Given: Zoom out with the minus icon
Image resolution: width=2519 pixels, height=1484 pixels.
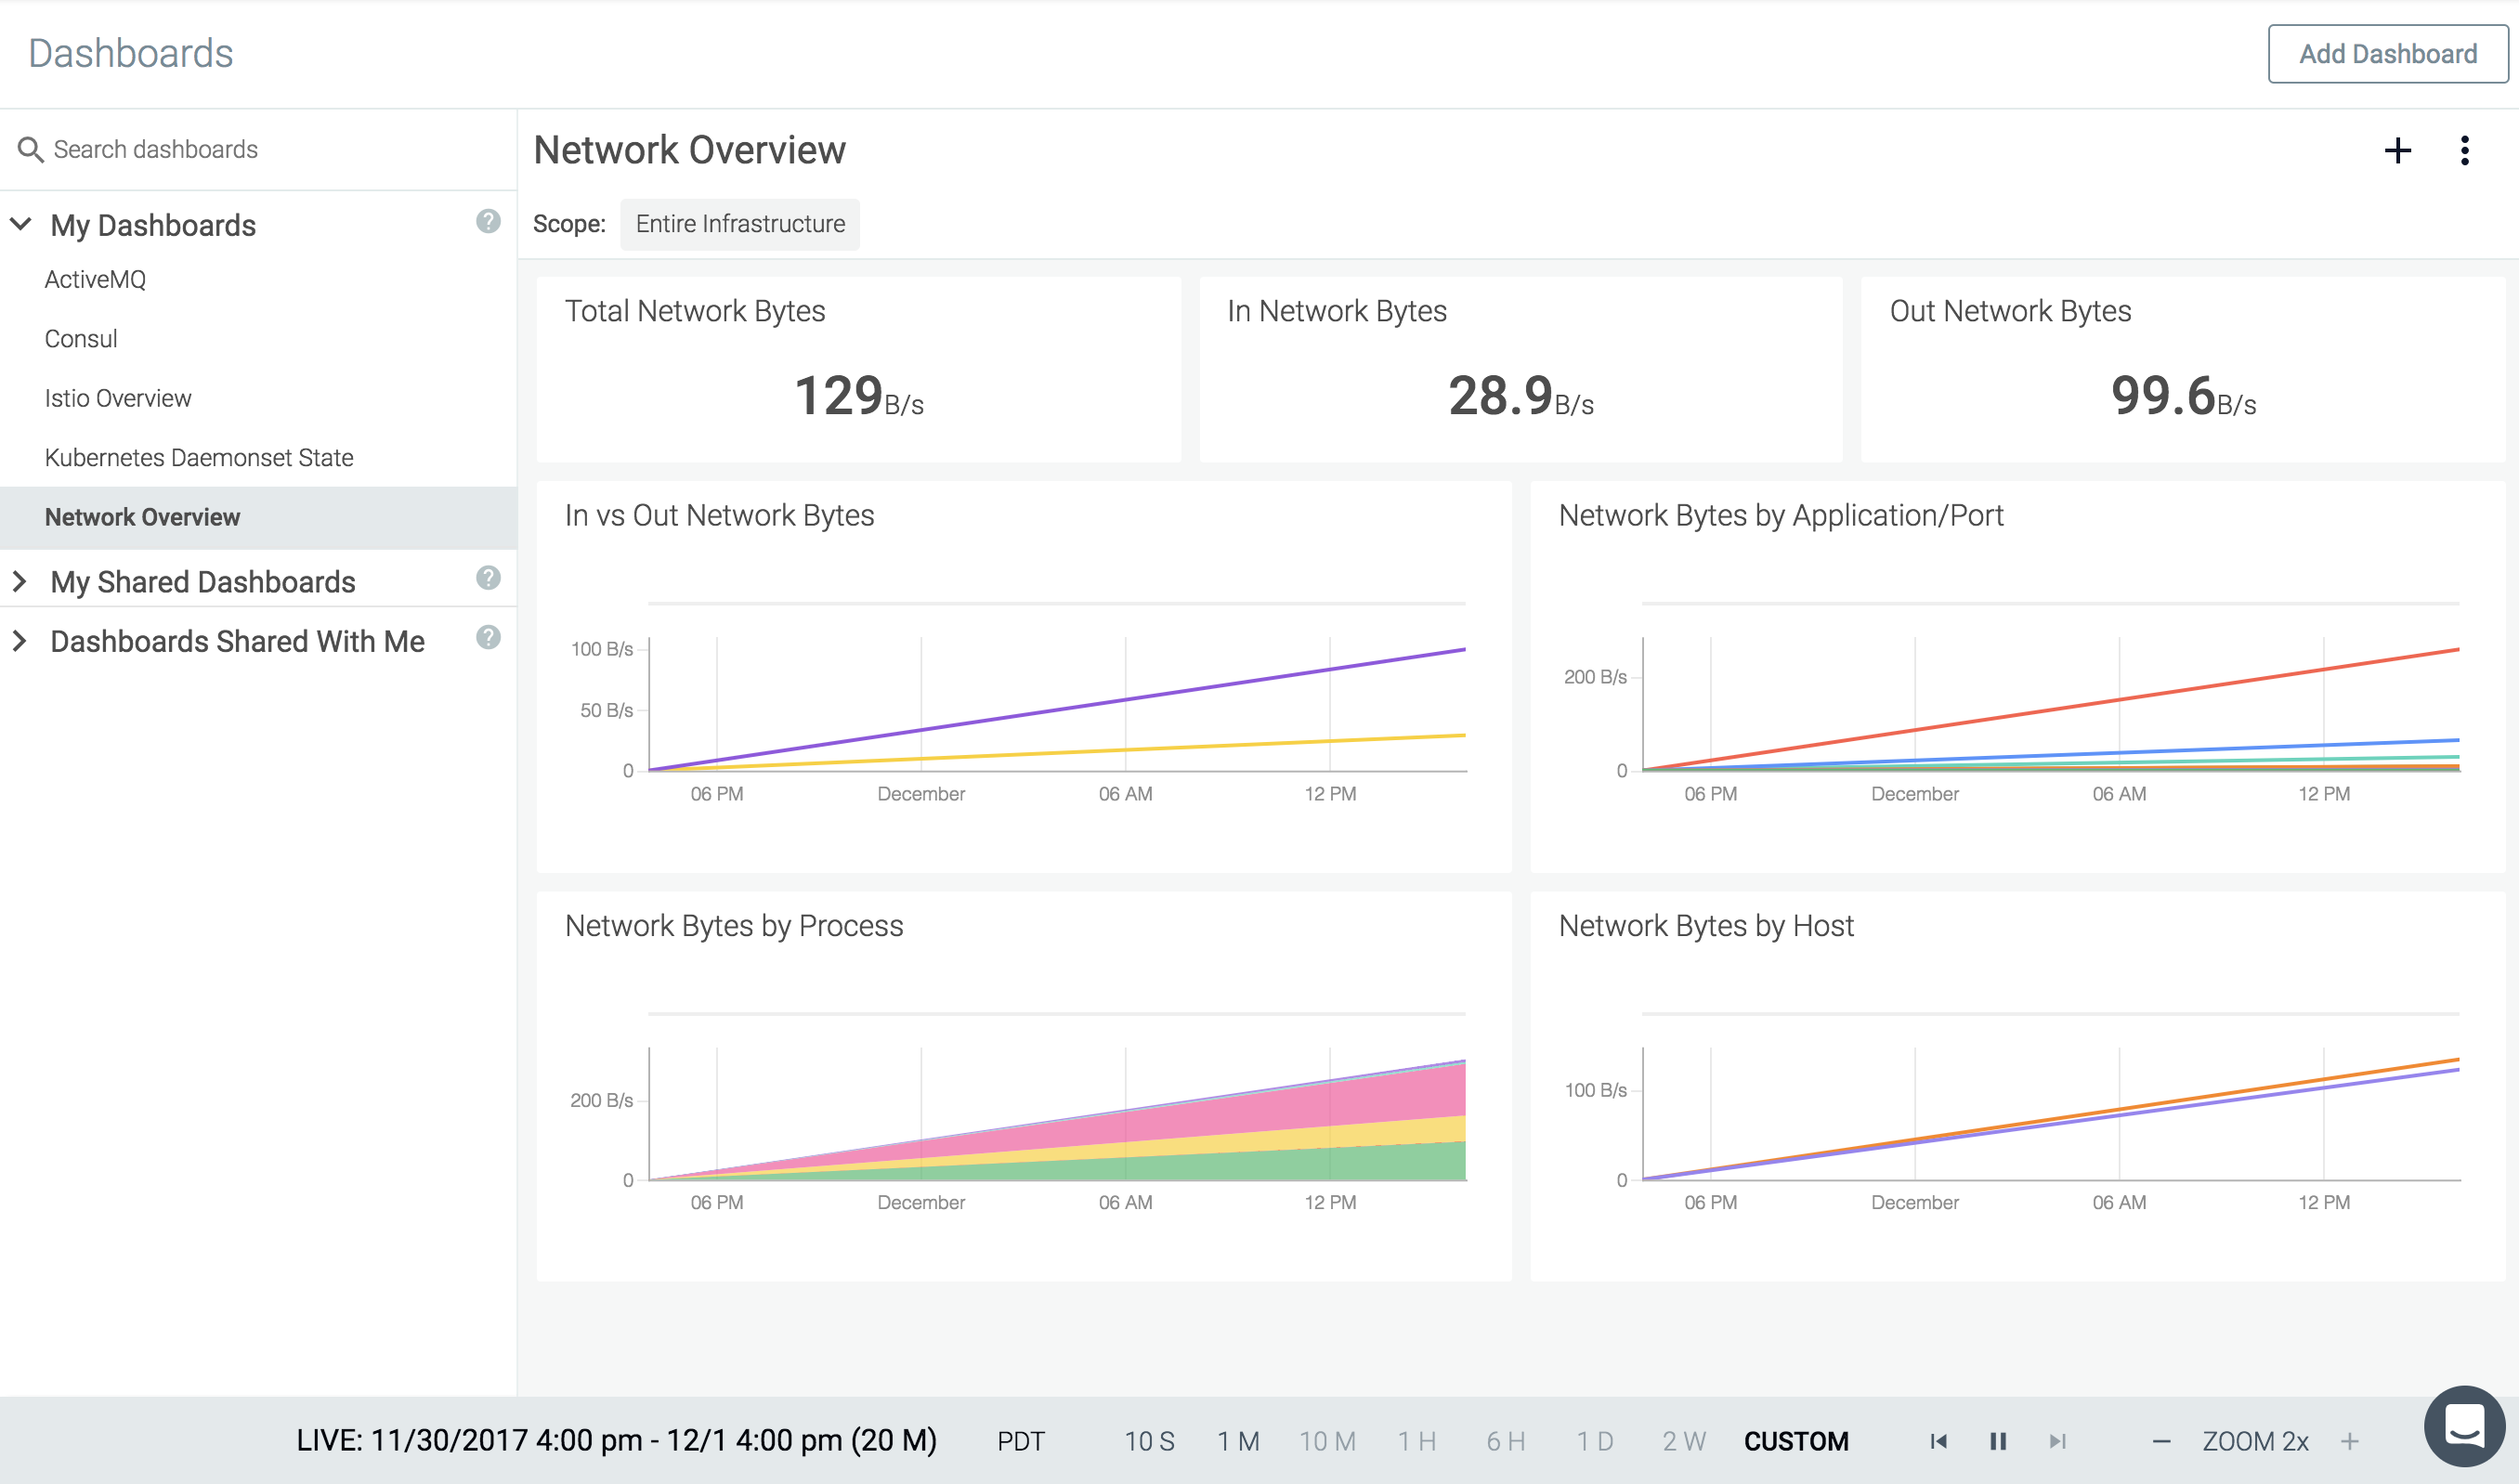Looking at the screenshot, I should point(2161,1441).
